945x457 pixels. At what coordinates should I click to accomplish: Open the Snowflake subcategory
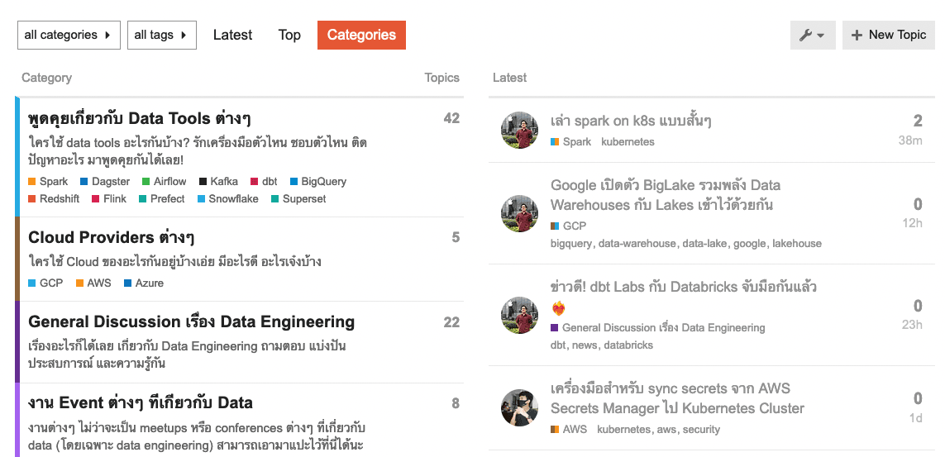pos(233,198)
